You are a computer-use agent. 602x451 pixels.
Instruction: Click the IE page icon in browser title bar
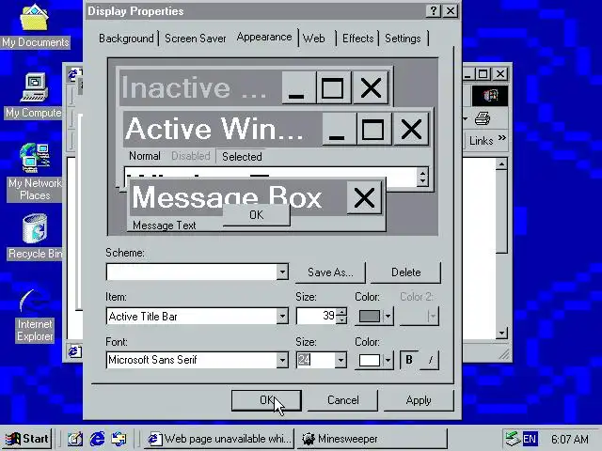pyautogui.click(x=73, y=73)
